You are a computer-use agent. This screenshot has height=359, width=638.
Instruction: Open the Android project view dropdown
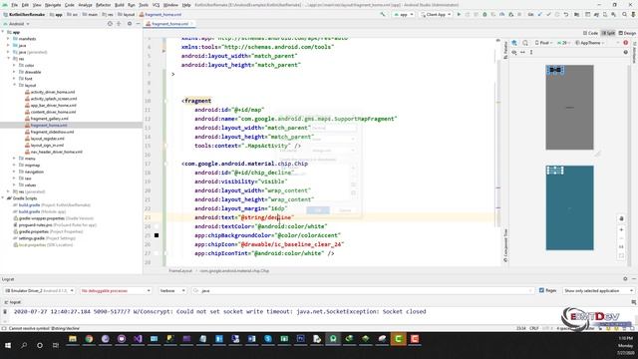[16, 24]
